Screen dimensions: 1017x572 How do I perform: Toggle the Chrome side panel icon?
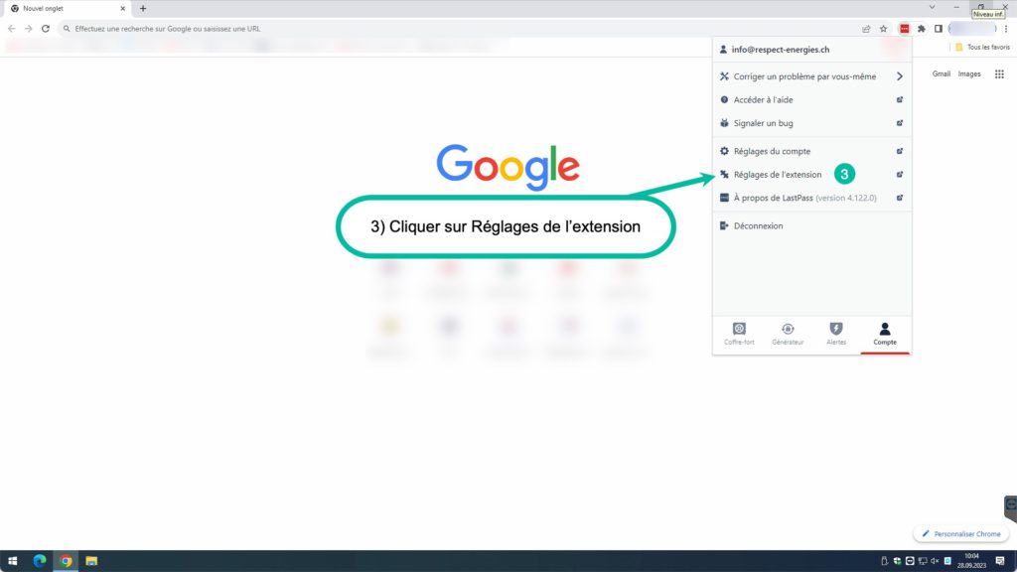[x=939, y=29]
